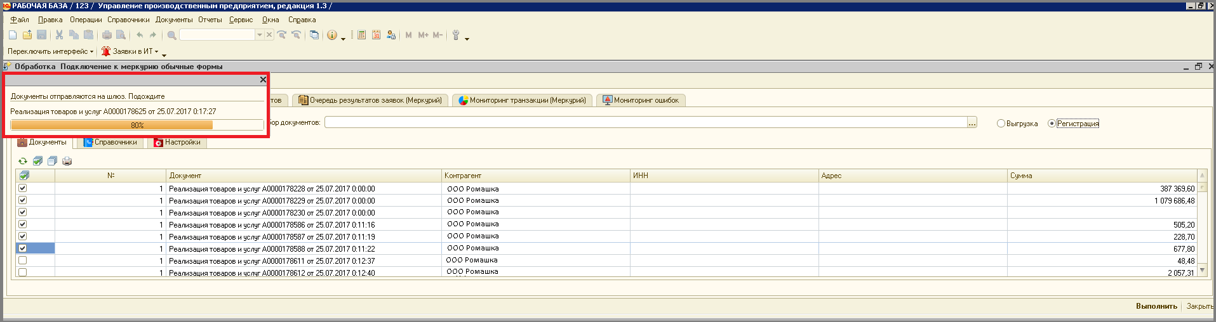Screen dimensions: 1216x322
Task: Click the checkmark icon in table header
Action: pos(24,176)
